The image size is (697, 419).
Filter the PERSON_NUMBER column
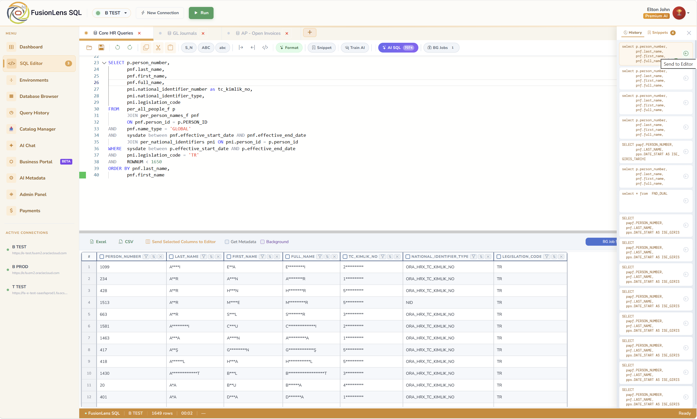point(146,257)
